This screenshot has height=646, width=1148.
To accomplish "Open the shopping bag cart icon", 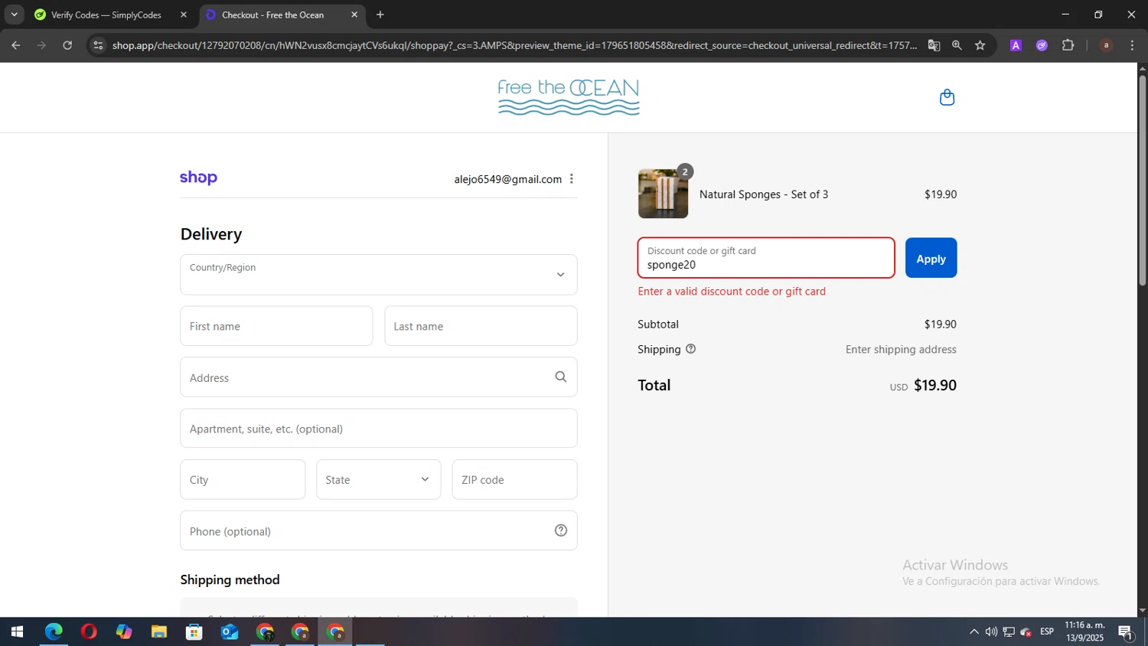I will (947, 97).
